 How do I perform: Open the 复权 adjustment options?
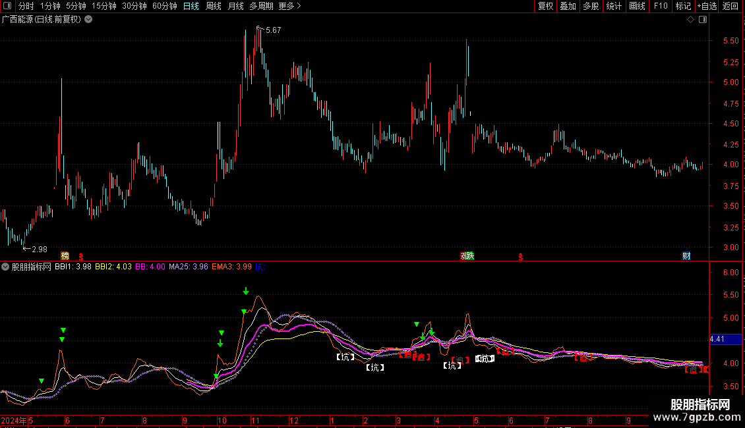point(545,6)
